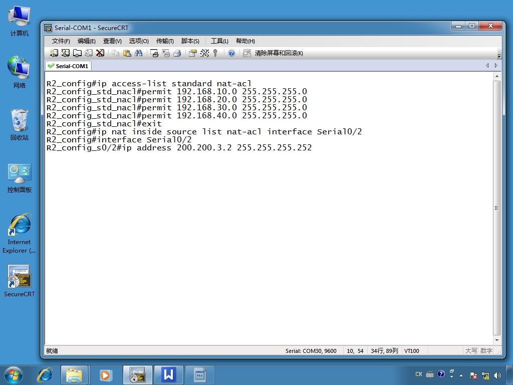Click 'VT100' in status bar
The width and height of the screenshot is (513, 385).
(412, 351)
